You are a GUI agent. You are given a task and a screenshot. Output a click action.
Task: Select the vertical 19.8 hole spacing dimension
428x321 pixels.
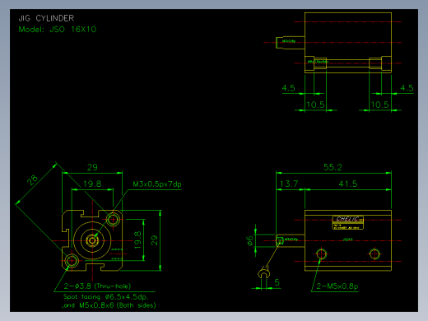137,240
